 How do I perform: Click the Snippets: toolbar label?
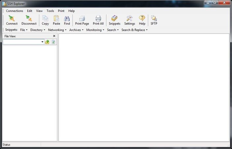pyautogui.click(x=11, y=30)
